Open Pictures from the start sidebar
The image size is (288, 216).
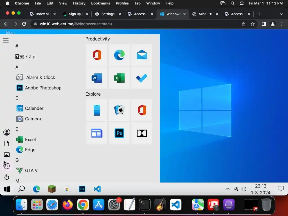pos(7,155)
